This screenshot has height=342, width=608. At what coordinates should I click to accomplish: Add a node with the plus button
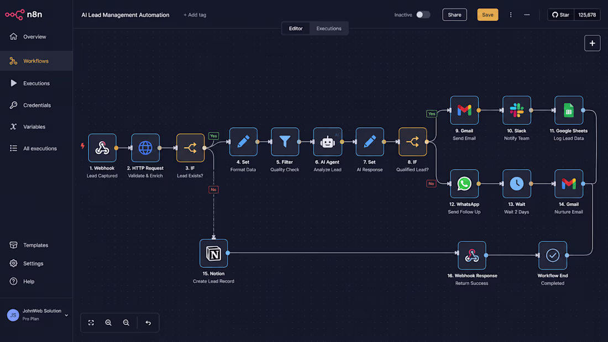592,43
